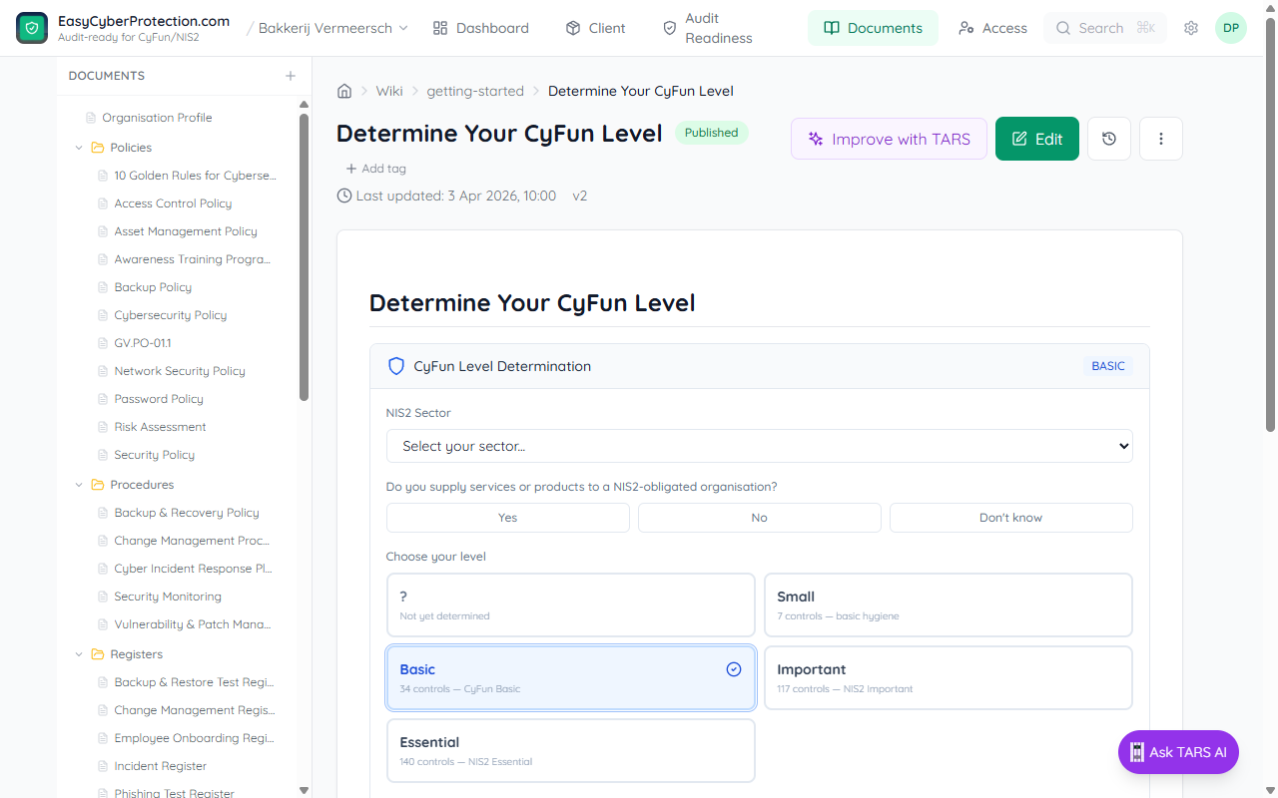Click document icon beside Security Monitoring
This screenshot has width=1278, height=798.
click(x=103, y=597)
